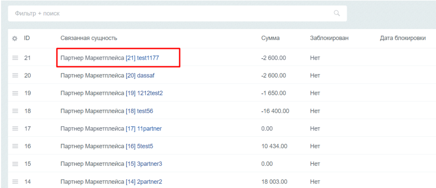Open partner link [18] test56
436x188 pixels.
[x=139, y=111]
